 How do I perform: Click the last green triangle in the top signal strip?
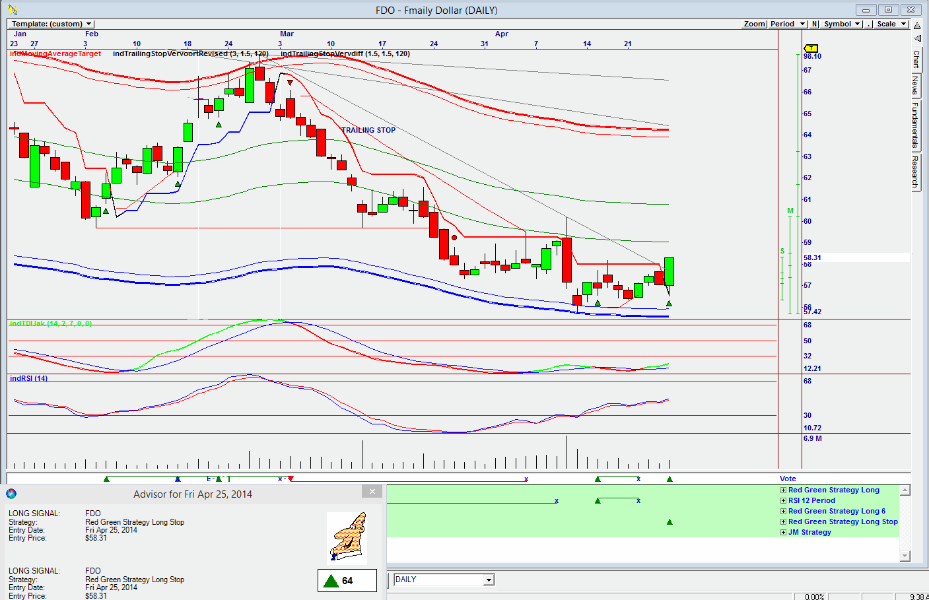tap(670, 479)
